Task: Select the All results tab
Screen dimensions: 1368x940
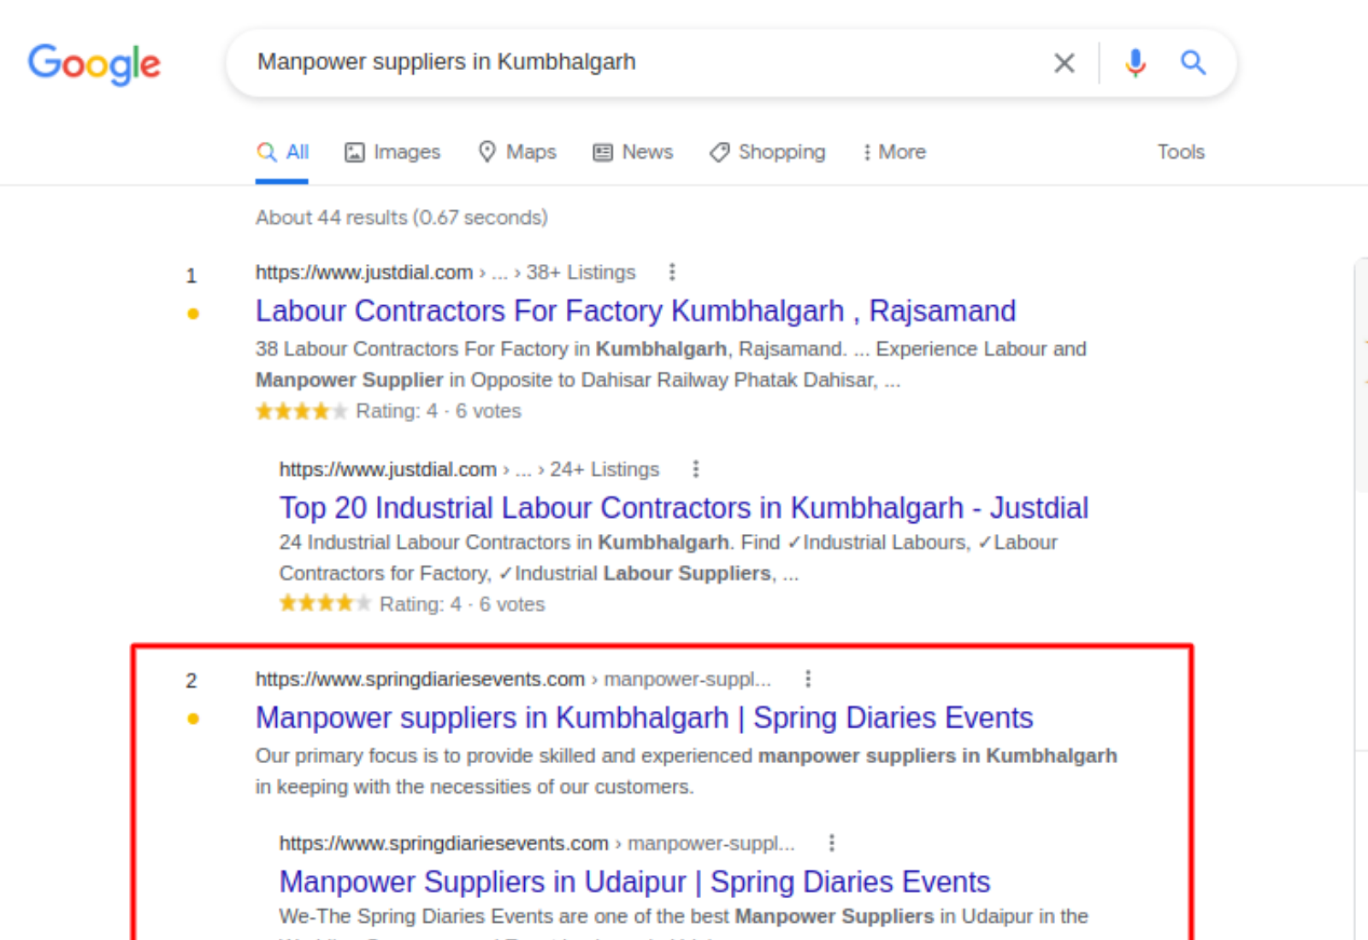Action: point(283,152)
